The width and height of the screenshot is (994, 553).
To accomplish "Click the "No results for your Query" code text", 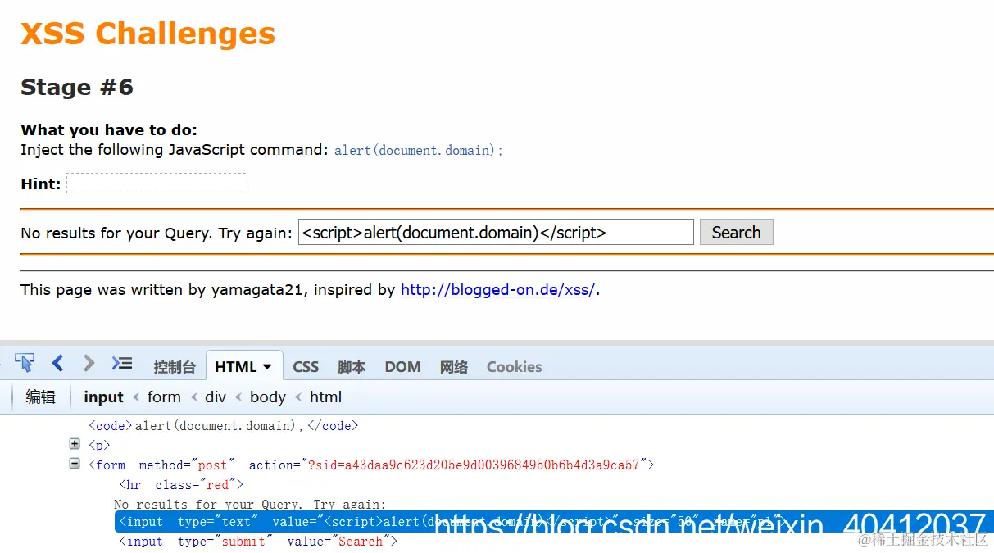I will (250, 505).
